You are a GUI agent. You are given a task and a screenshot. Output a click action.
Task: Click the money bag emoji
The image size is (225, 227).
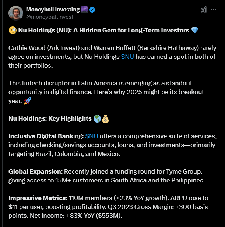[106, 119]
